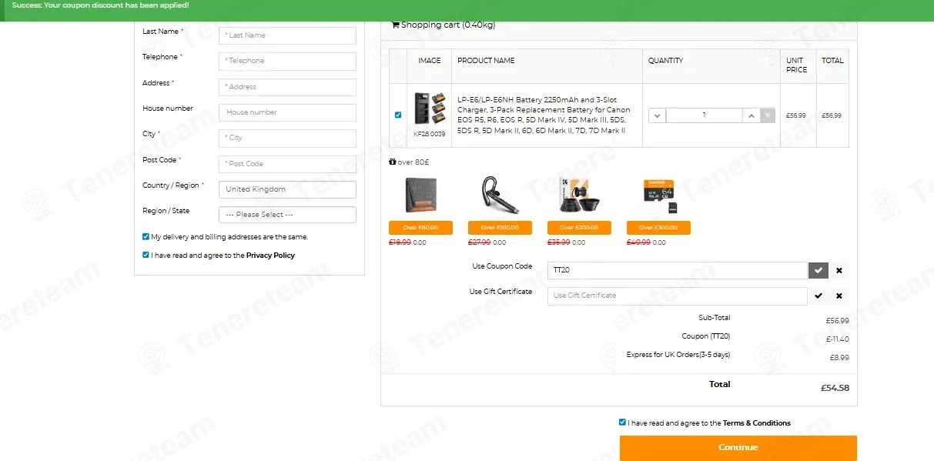Click the quantity value field
934x461 pixels.
coord(705,115)
